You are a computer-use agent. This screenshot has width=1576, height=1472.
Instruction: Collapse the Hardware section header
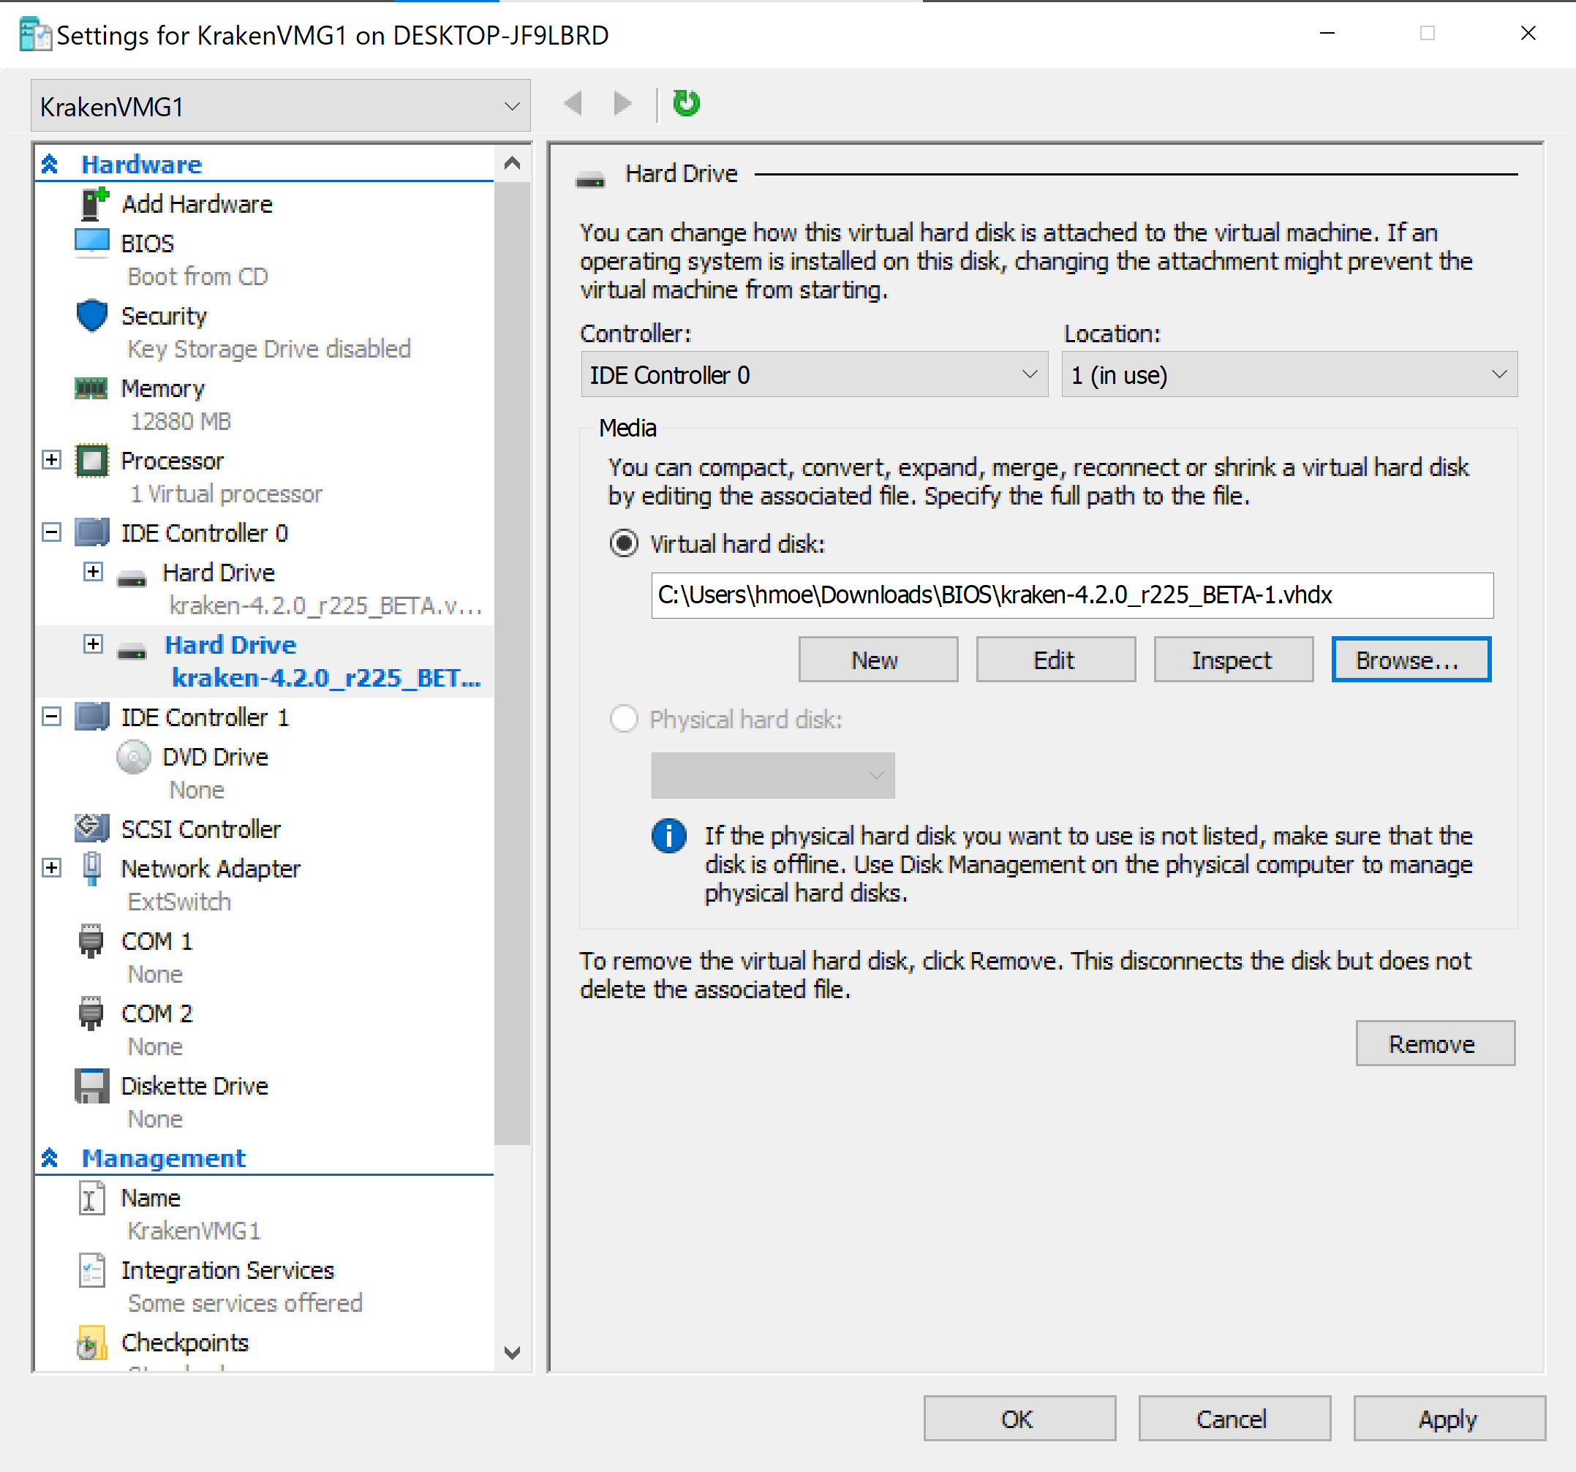pyautogui.click(x=49, y=164)
